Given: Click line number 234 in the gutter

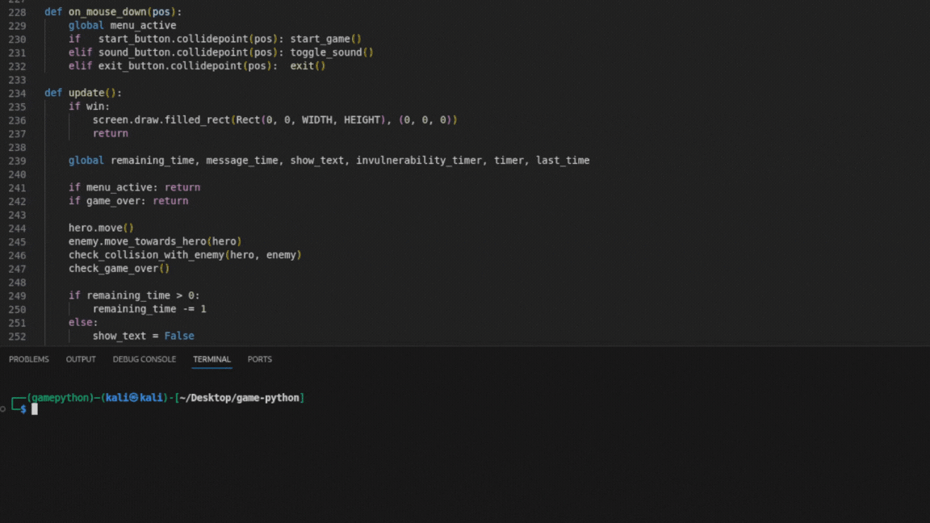Looking at the screenshot, I should [x=17, y=93].
